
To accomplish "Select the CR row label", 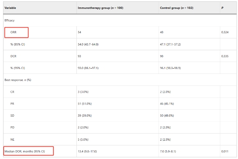I will (12, 92).
